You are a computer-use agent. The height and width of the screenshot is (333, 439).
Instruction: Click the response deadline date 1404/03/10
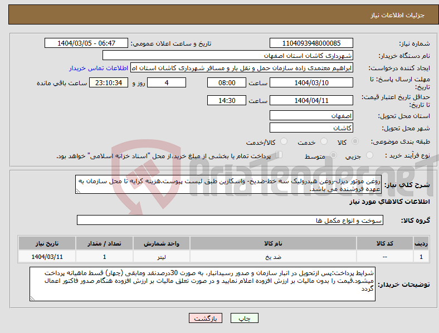[311, 83]
